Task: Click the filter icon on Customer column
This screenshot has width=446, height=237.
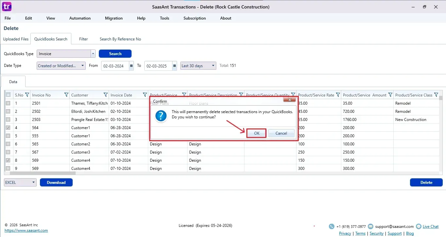Action: 105,95
